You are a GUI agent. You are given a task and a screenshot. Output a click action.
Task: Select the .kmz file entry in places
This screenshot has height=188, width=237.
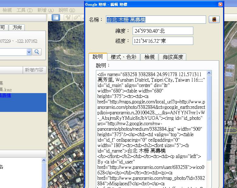(6, 90)
